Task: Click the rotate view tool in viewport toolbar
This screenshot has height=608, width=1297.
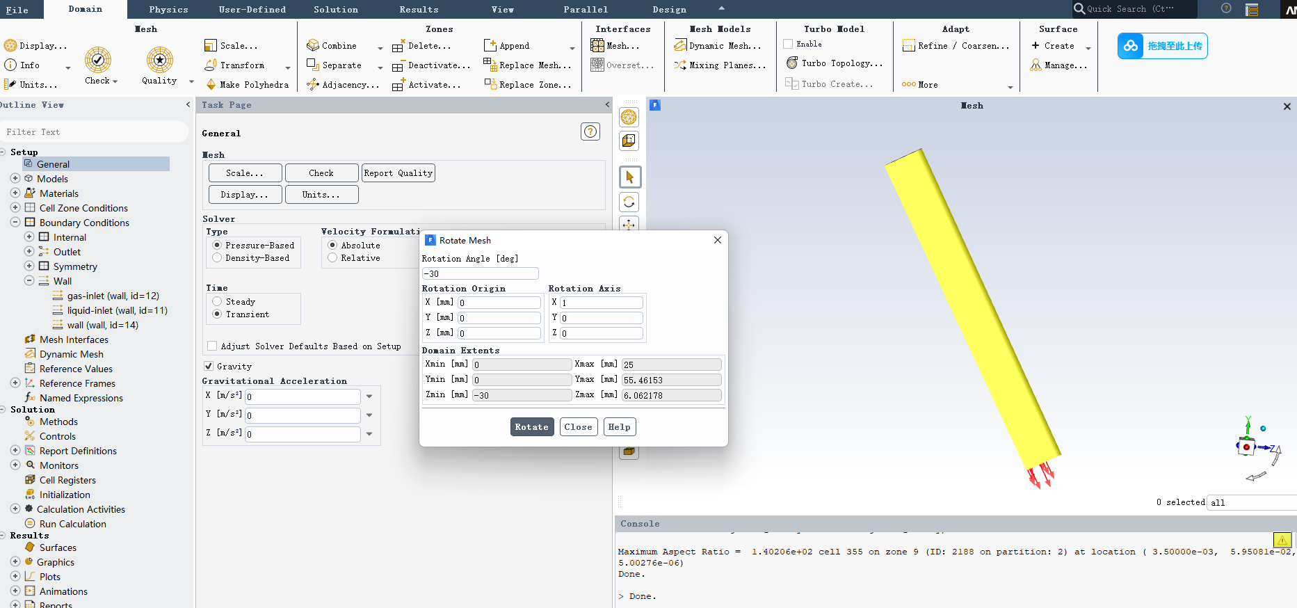Action: click(629, 202)
